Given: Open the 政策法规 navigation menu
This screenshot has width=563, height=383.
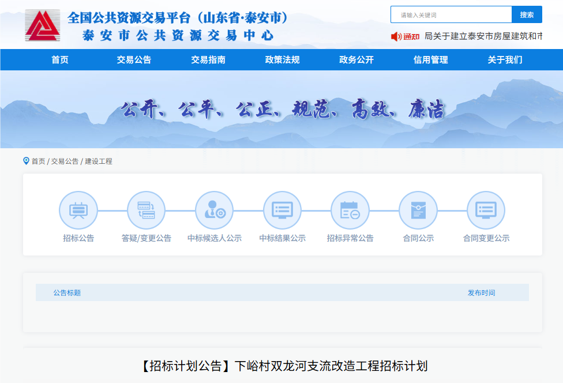Looking at the screenshot, I should point(282,59).
